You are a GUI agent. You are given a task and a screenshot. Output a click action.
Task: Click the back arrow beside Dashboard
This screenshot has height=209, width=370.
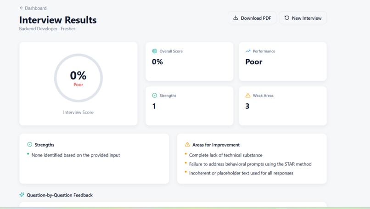(x=21, y=8)
